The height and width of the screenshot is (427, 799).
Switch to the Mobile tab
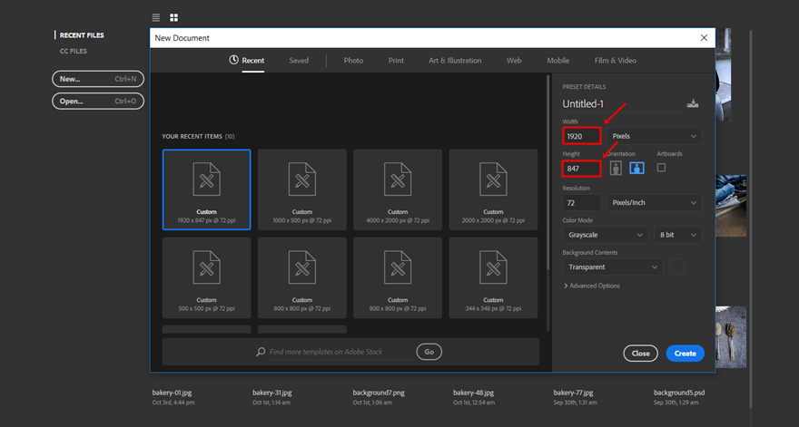coord(558,60)
